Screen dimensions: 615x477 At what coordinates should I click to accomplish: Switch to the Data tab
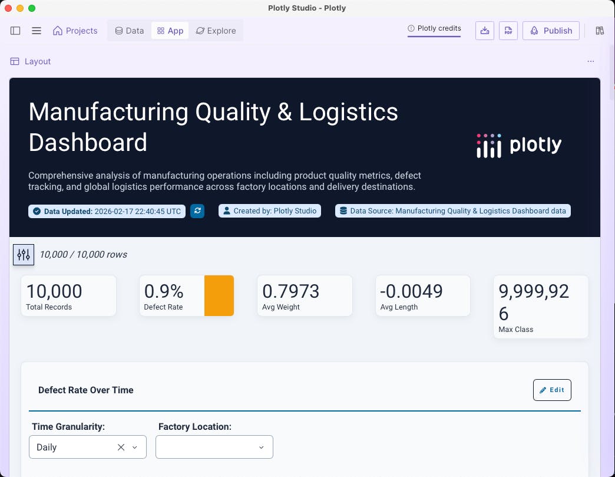[x=129, y=30]
